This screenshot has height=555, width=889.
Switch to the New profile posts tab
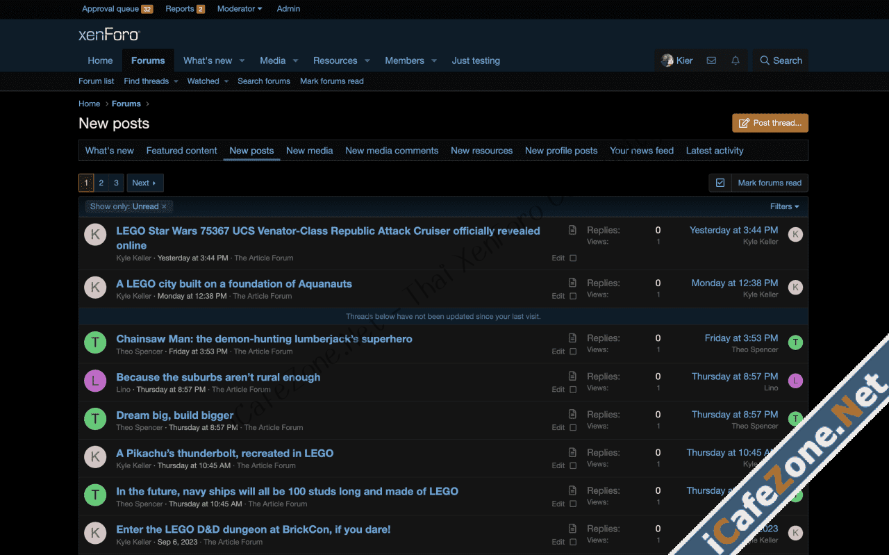(561, 151)
